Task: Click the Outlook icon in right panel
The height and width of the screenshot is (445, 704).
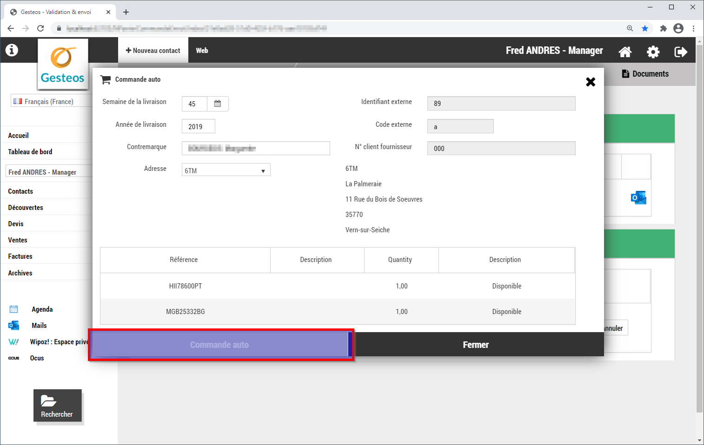Action: pyautogui.click(x=638, y=197)
